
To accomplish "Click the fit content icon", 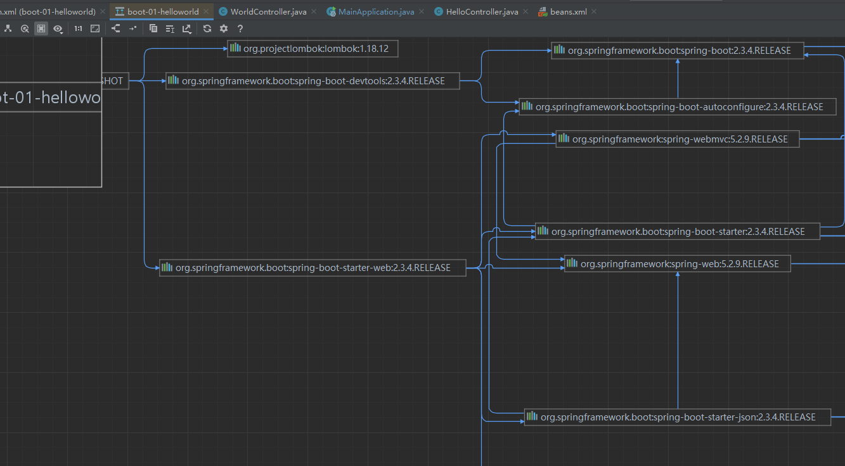I will [95, 28].
